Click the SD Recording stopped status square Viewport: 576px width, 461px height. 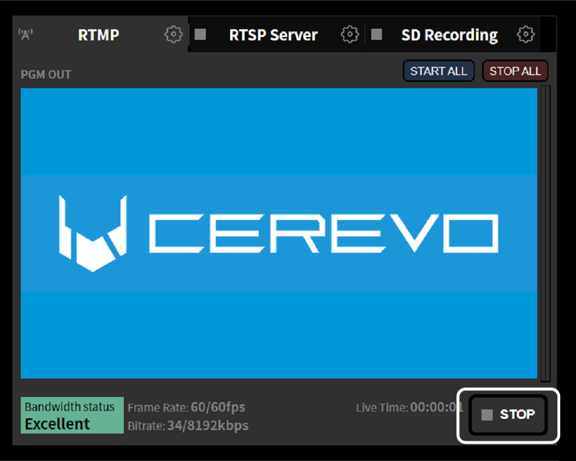[377, 35]
